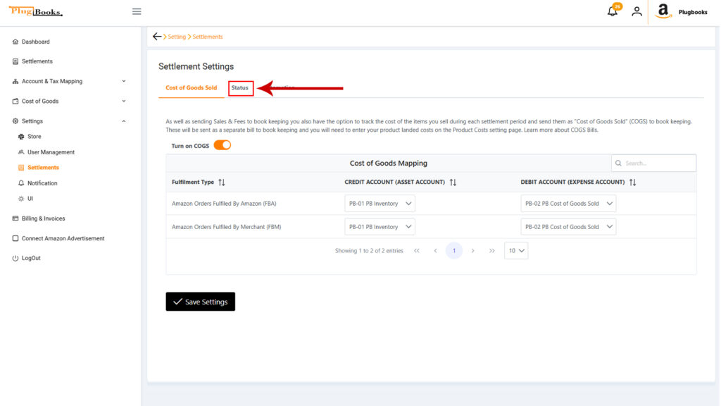Open the entries-per-page dropdown showing 10
This screenshot has height=406, width=721.
(x=515, y=250)
